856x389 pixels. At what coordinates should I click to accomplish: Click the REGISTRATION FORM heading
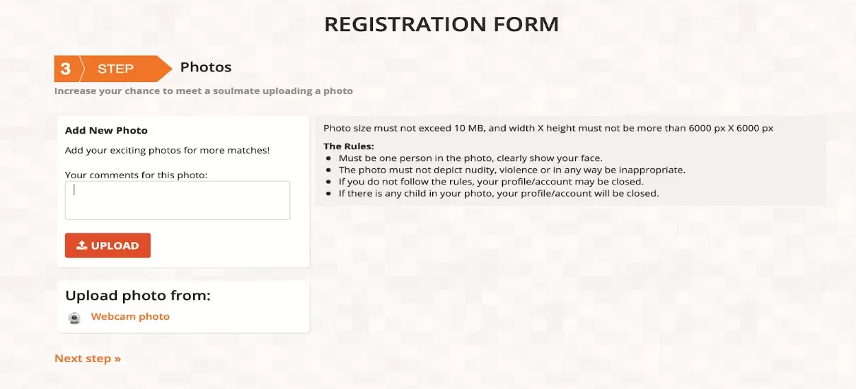pos(441,24)
